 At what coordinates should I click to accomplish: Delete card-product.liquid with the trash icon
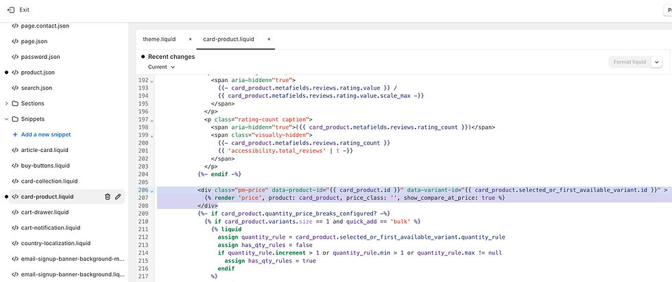[108, 197]
